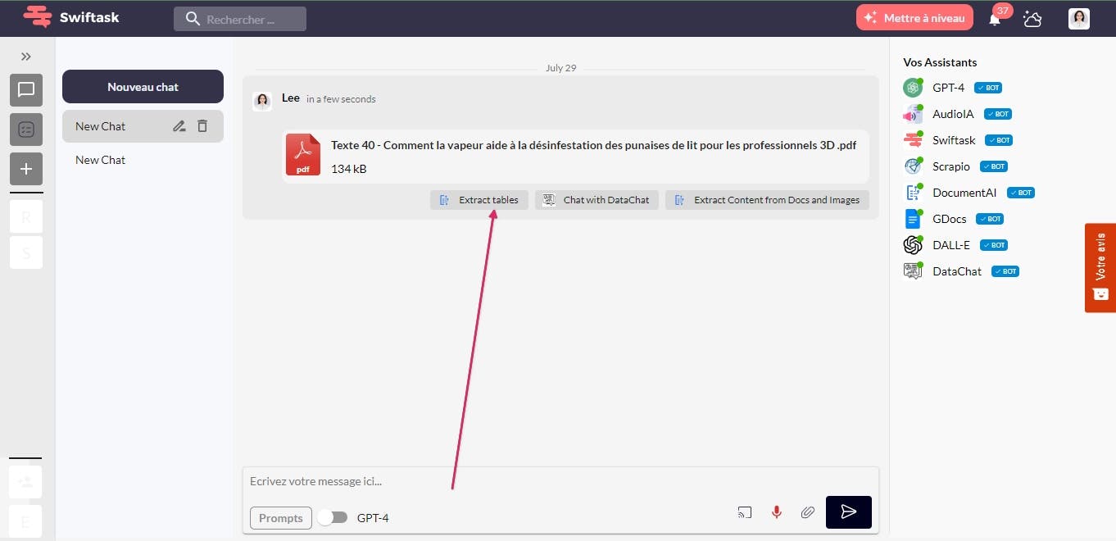Send the message with arrow button
Screen dimensions: 1116x541
(x=849, y=512)
